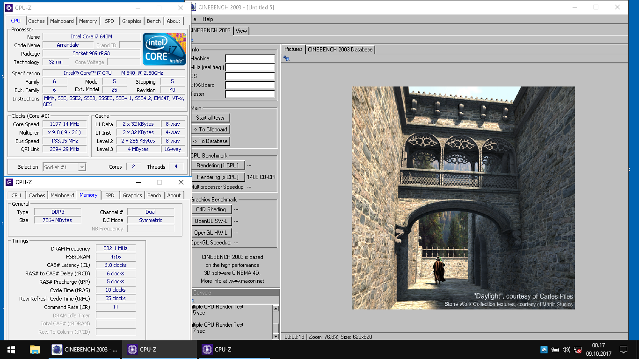This screenshot has width=639, height=359.
Task: Open SPD tab in the CPU-Z Processor window
Action: (109, 21)
